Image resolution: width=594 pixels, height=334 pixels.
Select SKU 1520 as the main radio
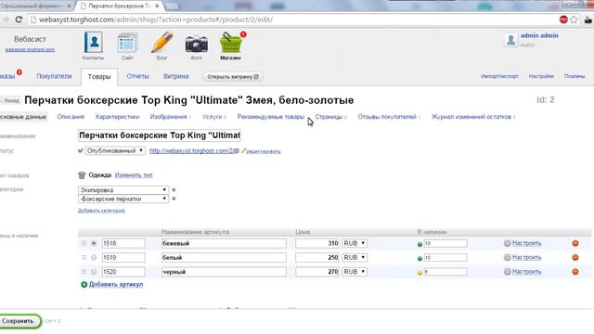(94, 272)
